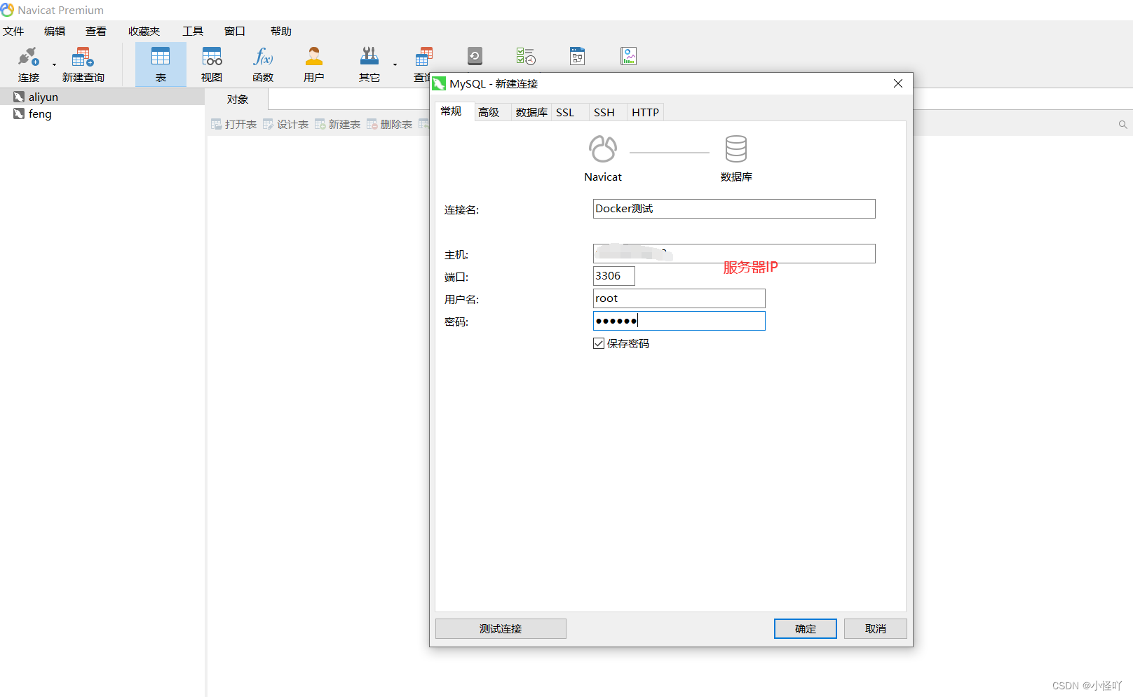1133x697 pixels.
Task: Open the 视图 view toolbar icon
Action: [212, 57]
